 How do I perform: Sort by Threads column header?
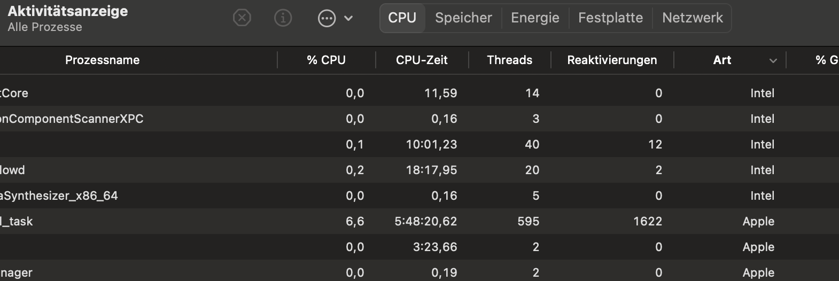[509, 60]
